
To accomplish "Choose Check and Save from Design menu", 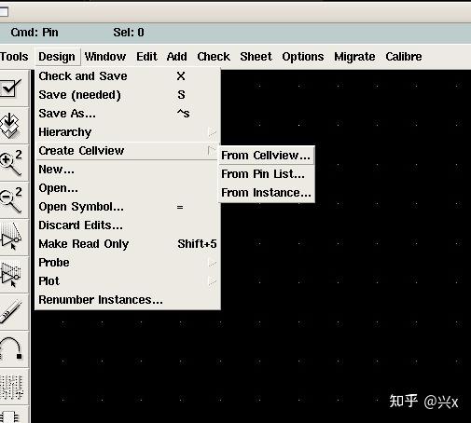I will pos(128,76).
